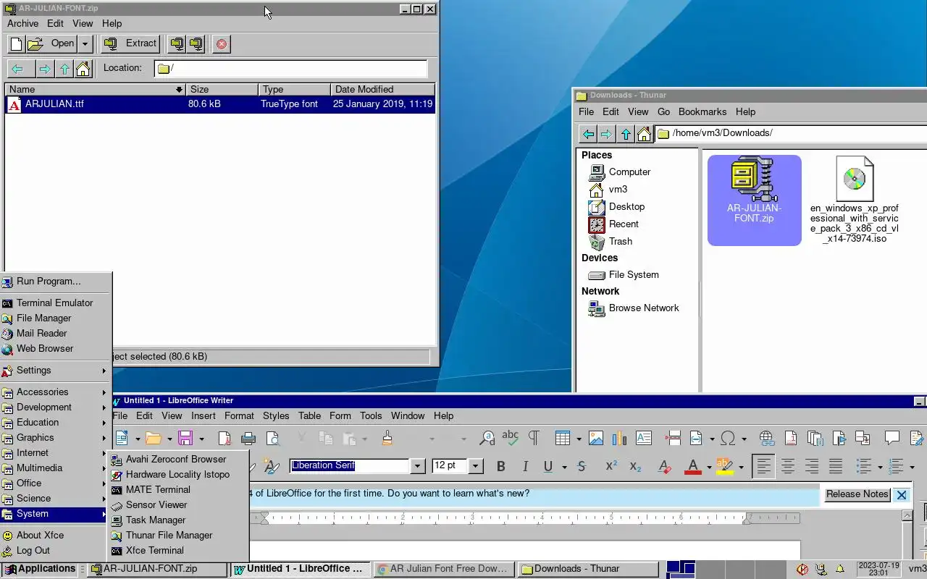Open the special character dropdown arrow
This screenshot has height=579, width=927.
pyautogui.click(x=744, y=439)
